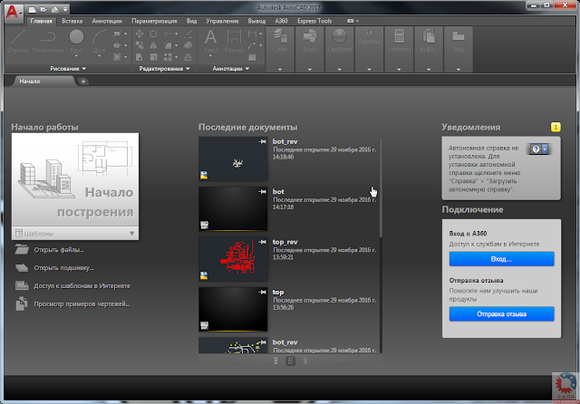The height and width of the screenshot is (404, 580).
Task: Open the bot_rev thumbnail dated 14:18:46
Action: (233, 159)
